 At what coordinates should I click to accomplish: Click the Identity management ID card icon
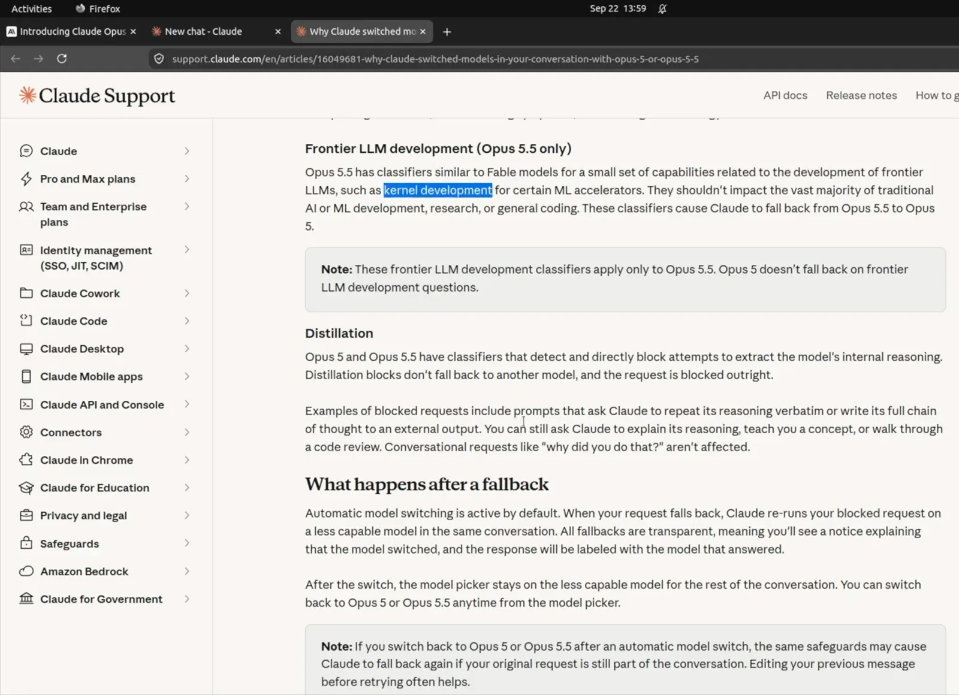tap(26, 250)
